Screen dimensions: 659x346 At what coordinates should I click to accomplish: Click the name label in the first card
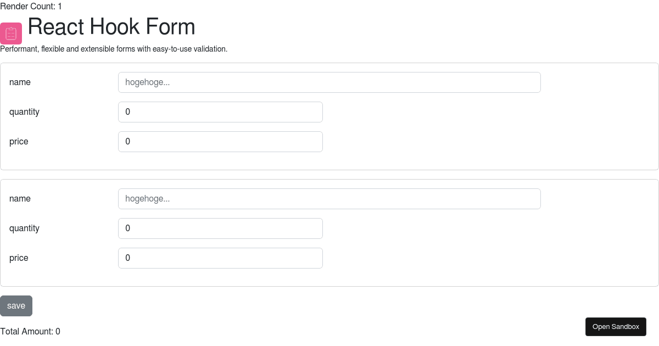click(x=20, y=82)
